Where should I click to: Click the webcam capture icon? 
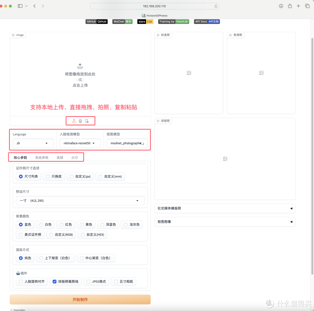tap(81, 121)
